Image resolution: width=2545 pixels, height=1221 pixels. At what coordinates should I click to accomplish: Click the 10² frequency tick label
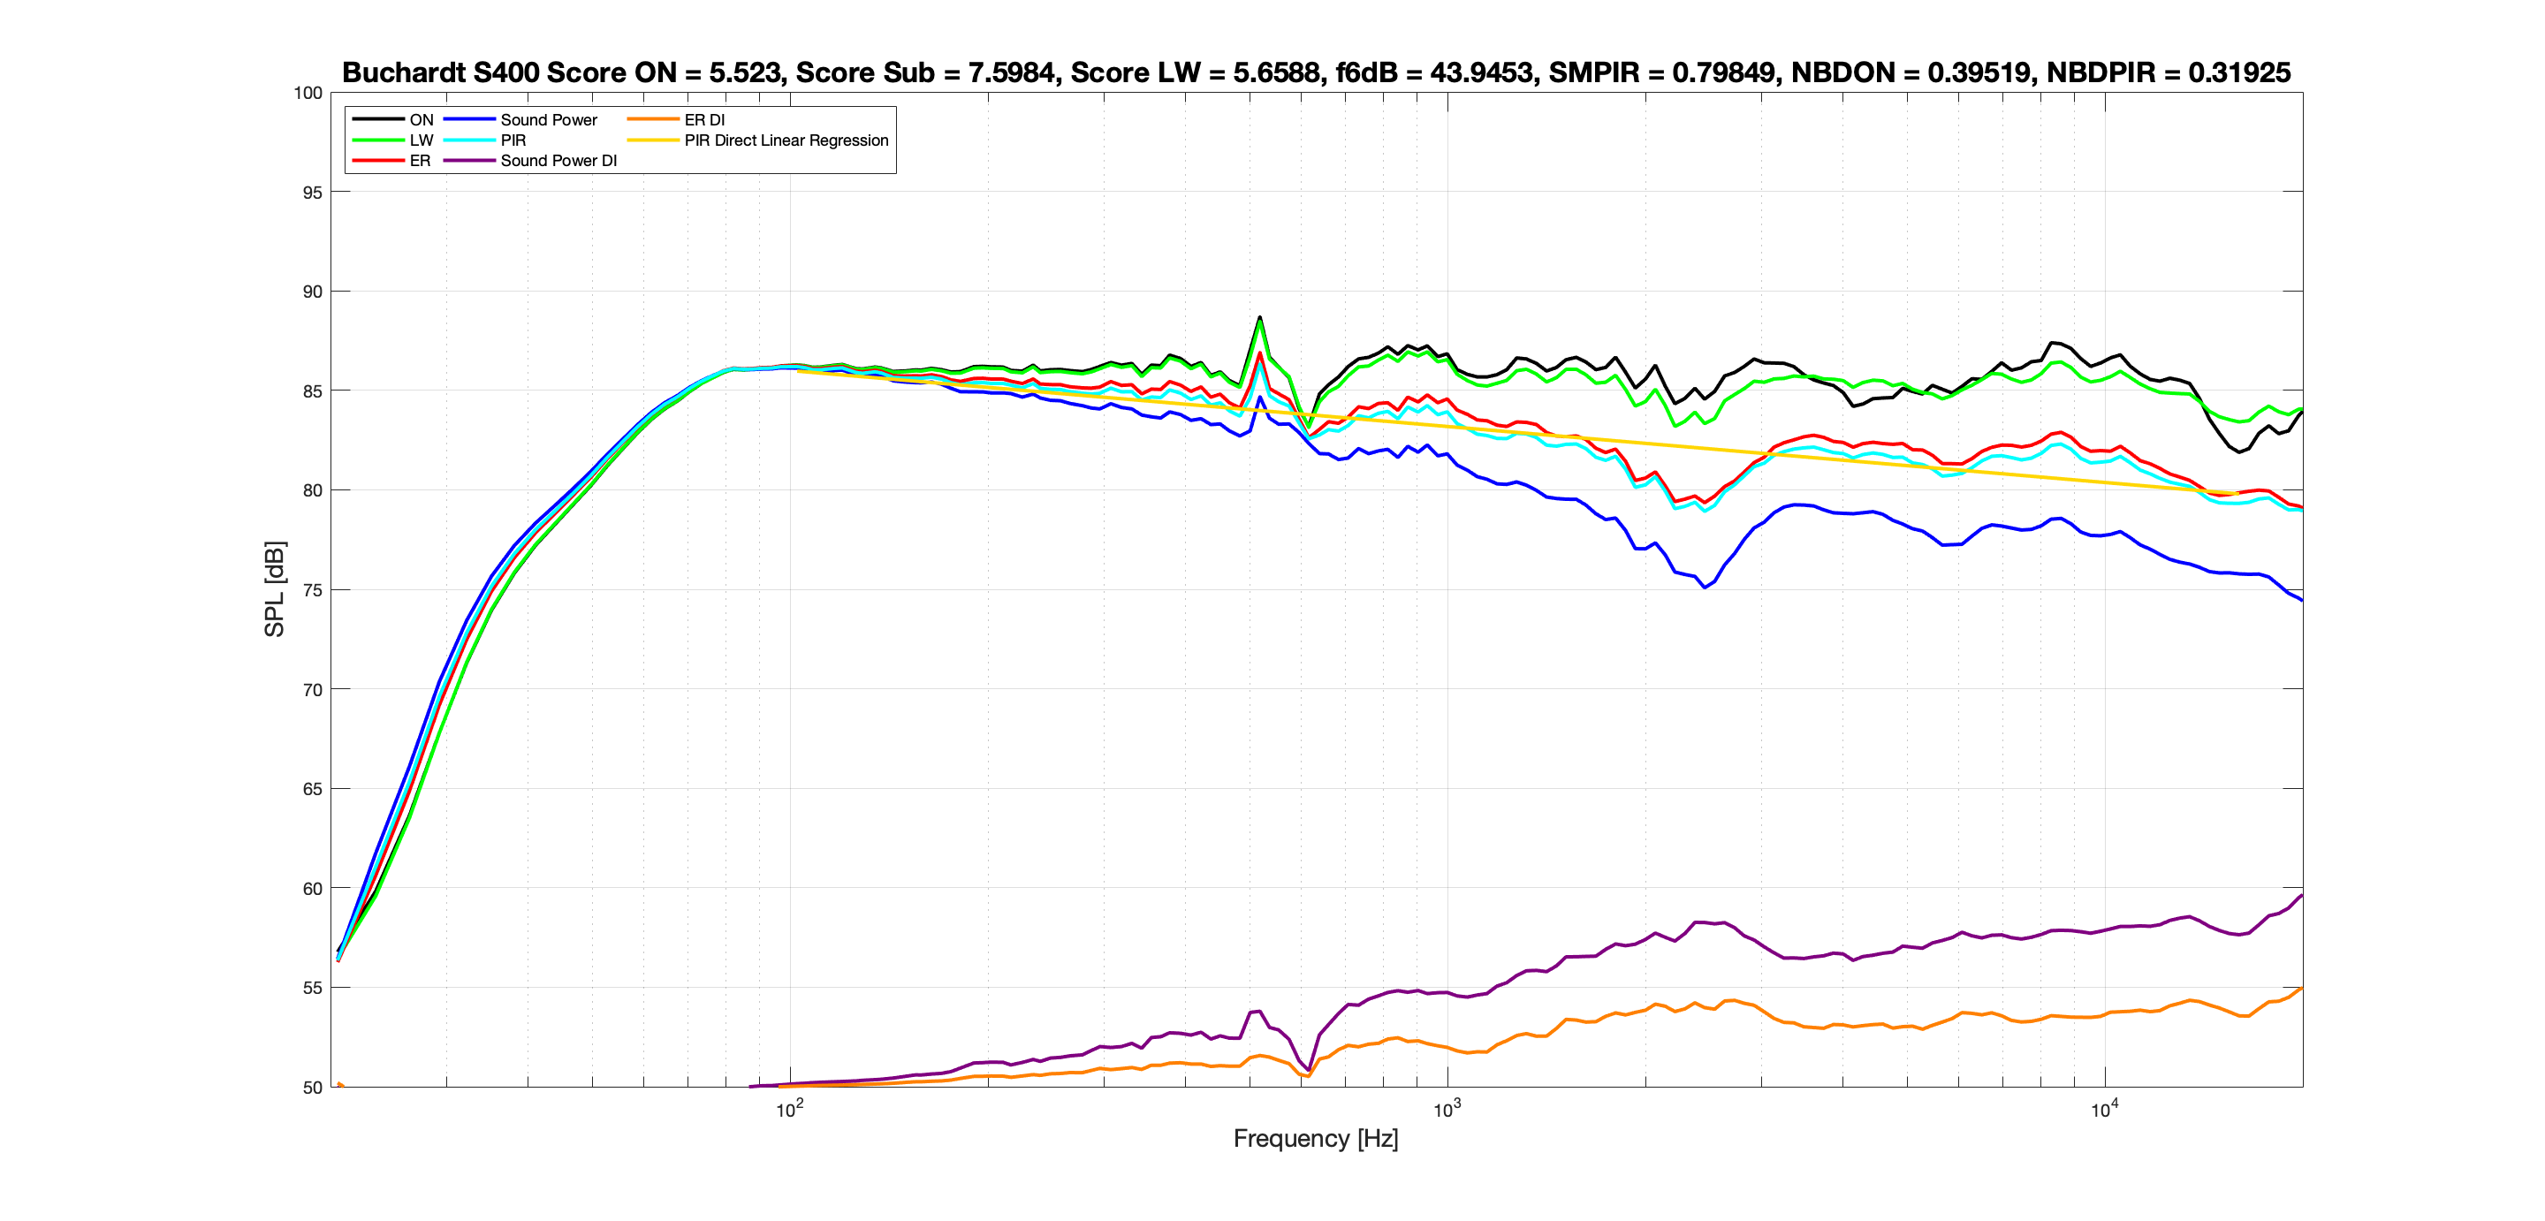pyautogui.click(x=789, y=1110)
